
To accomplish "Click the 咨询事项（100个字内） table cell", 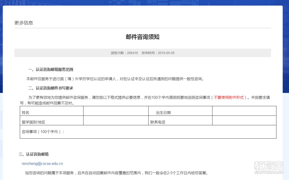I will click(x=148, y=132).
